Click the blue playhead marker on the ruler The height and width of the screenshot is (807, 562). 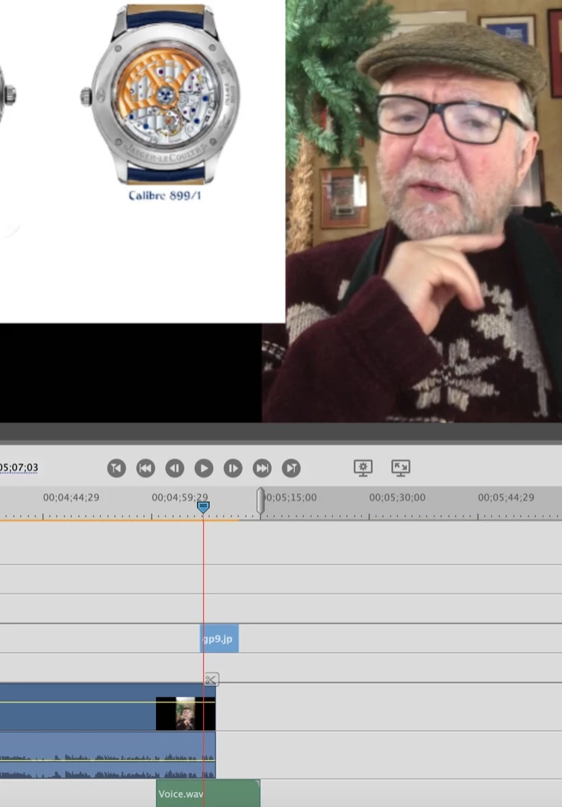[x=203, y=507]
